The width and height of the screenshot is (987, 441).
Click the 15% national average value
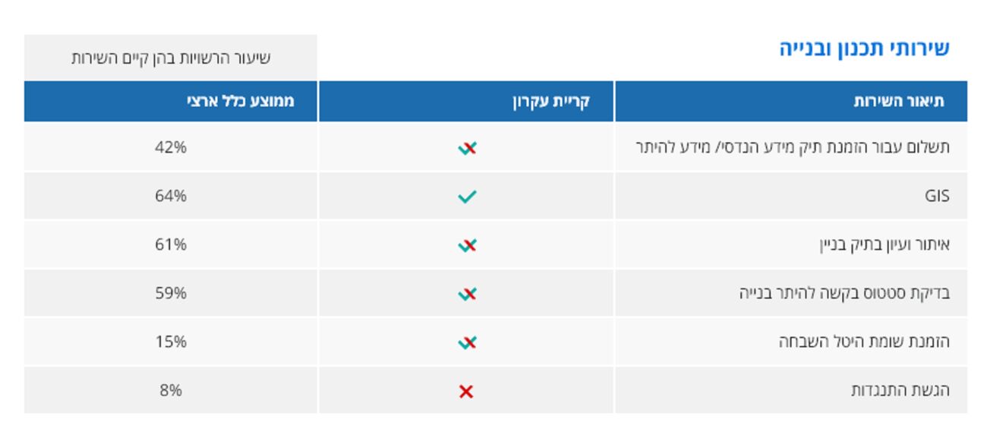click(x=170, y=342)
